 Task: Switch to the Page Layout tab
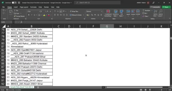pyautogui.click(x=24, y=7)
